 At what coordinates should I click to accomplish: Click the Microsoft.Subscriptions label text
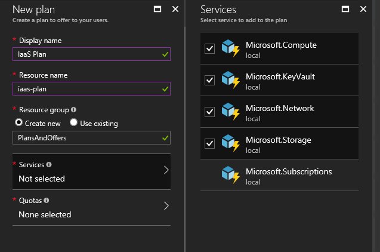click(x=289, y=172)
